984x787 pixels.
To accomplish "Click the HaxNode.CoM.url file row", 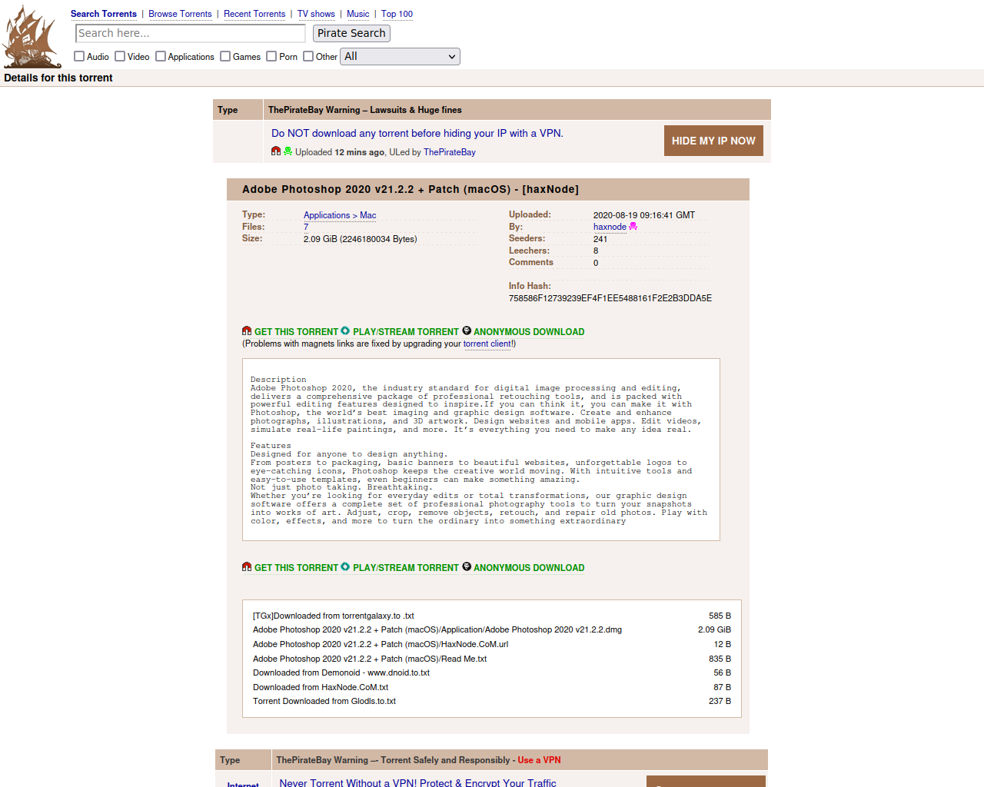I will coord(492,644).
